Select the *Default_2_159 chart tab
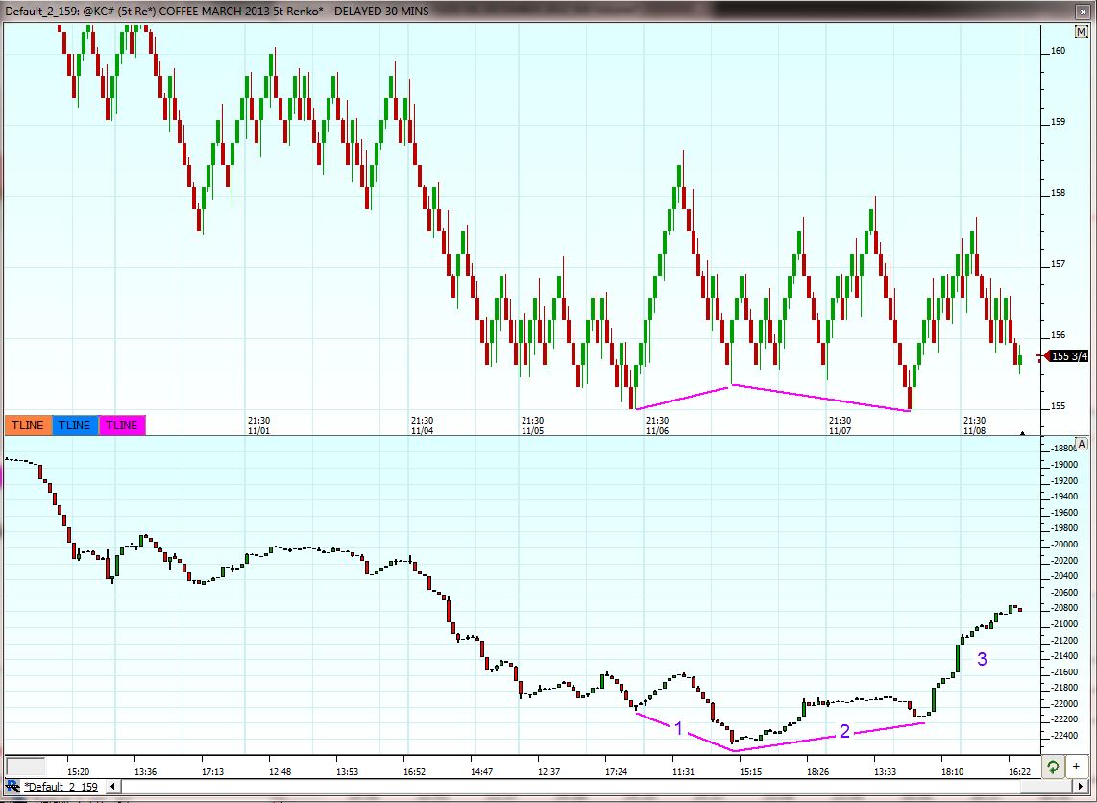Viewport: 1097px width, 803px height. 61,787
